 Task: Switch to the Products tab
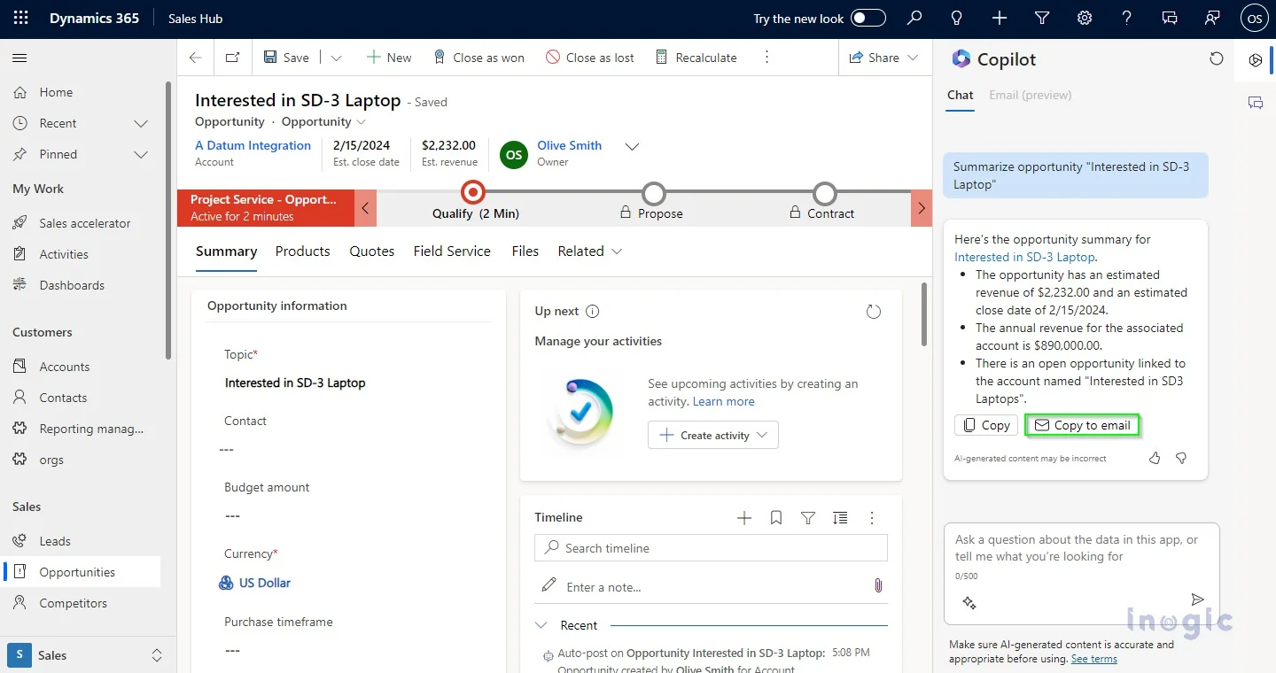(x=302, y=251)
